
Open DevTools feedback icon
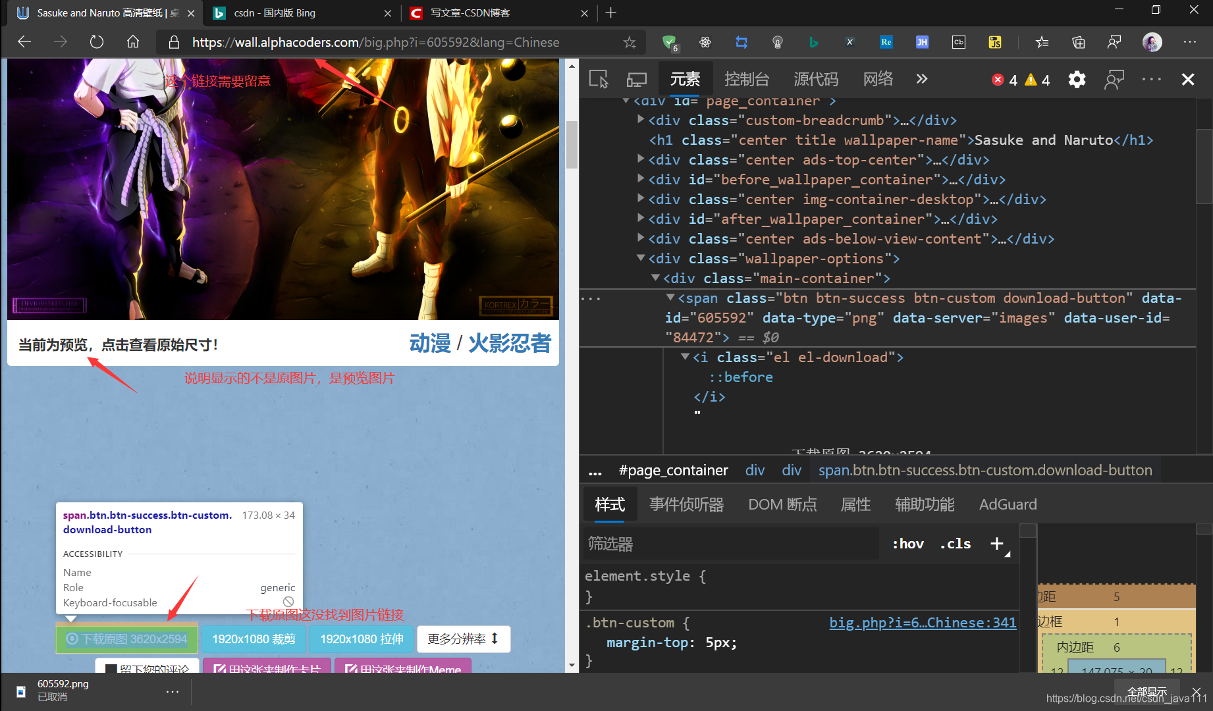1114,80
